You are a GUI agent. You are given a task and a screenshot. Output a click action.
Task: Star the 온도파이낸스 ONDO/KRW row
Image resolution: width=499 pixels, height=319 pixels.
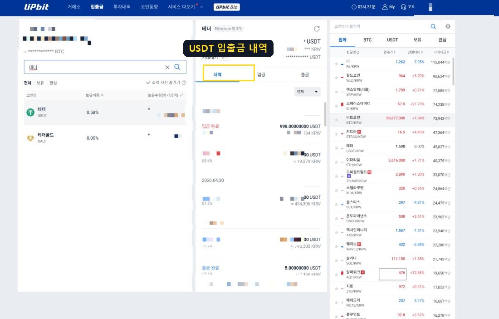click(x=336, y=218)
